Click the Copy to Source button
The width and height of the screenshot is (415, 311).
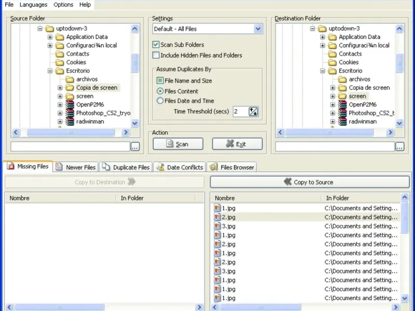(x=310, y=182)
